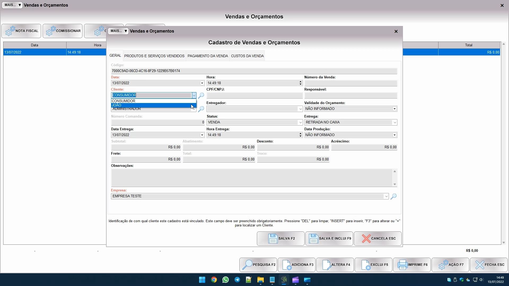
Task: Click the search magnifier beside Empresa field
Action: click(393, 196)
